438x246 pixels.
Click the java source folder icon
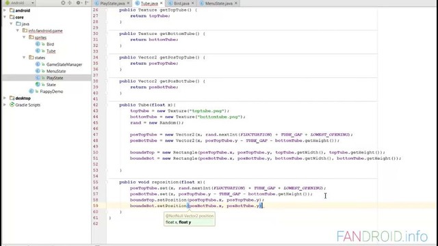tap(18, 24)
